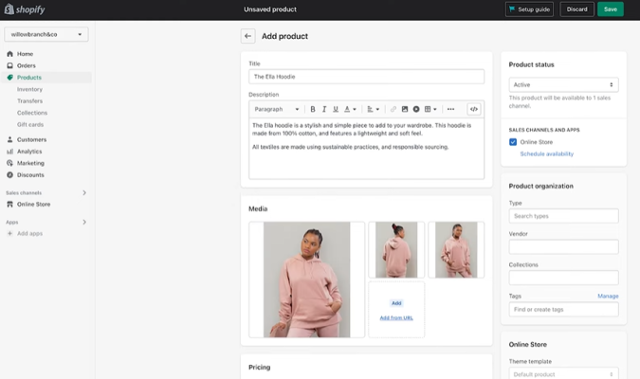
Task: Toggle italic formatting in description toolbar
Action: tap(324, 109)
